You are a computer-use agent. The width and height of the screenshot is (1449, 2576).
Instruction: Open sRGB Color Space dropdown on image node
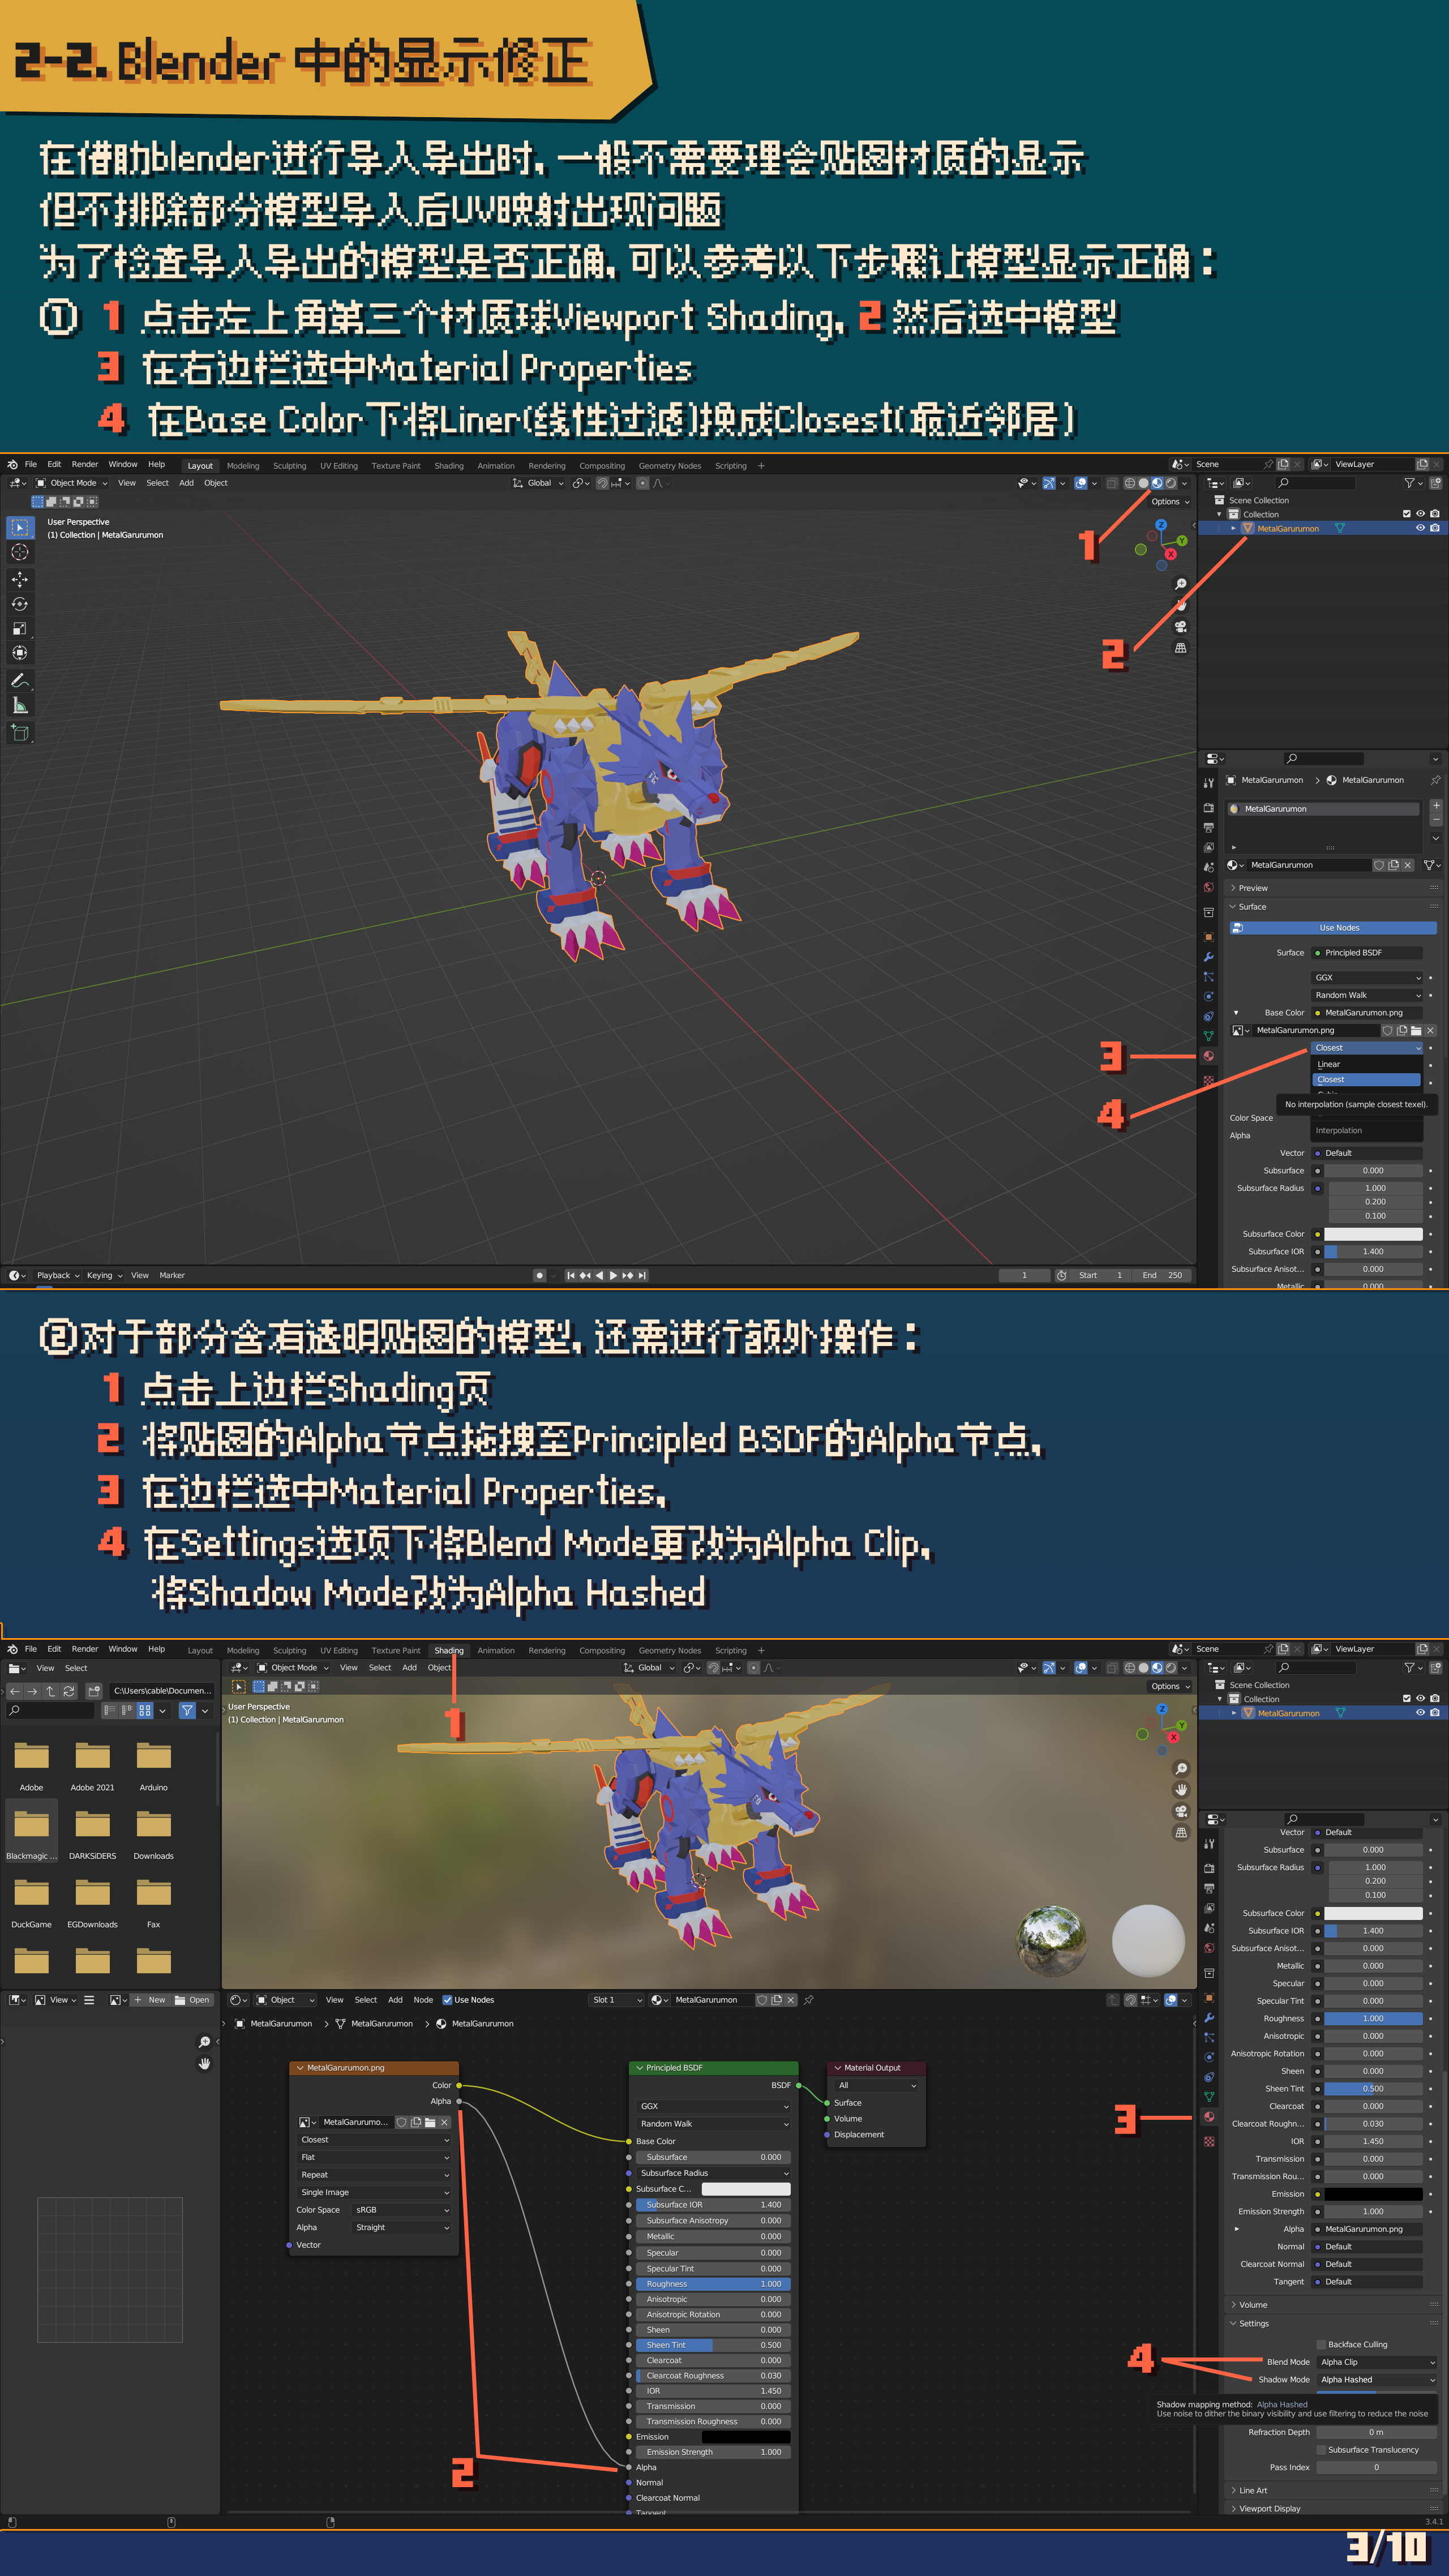tap(401, 2210)
